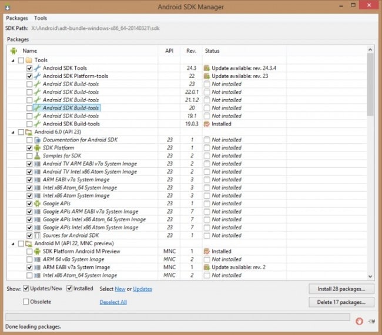Click the Android 6.0 (API 23) folder icon
The width and height of the screenshot is (382, 335).
(29, 132)
